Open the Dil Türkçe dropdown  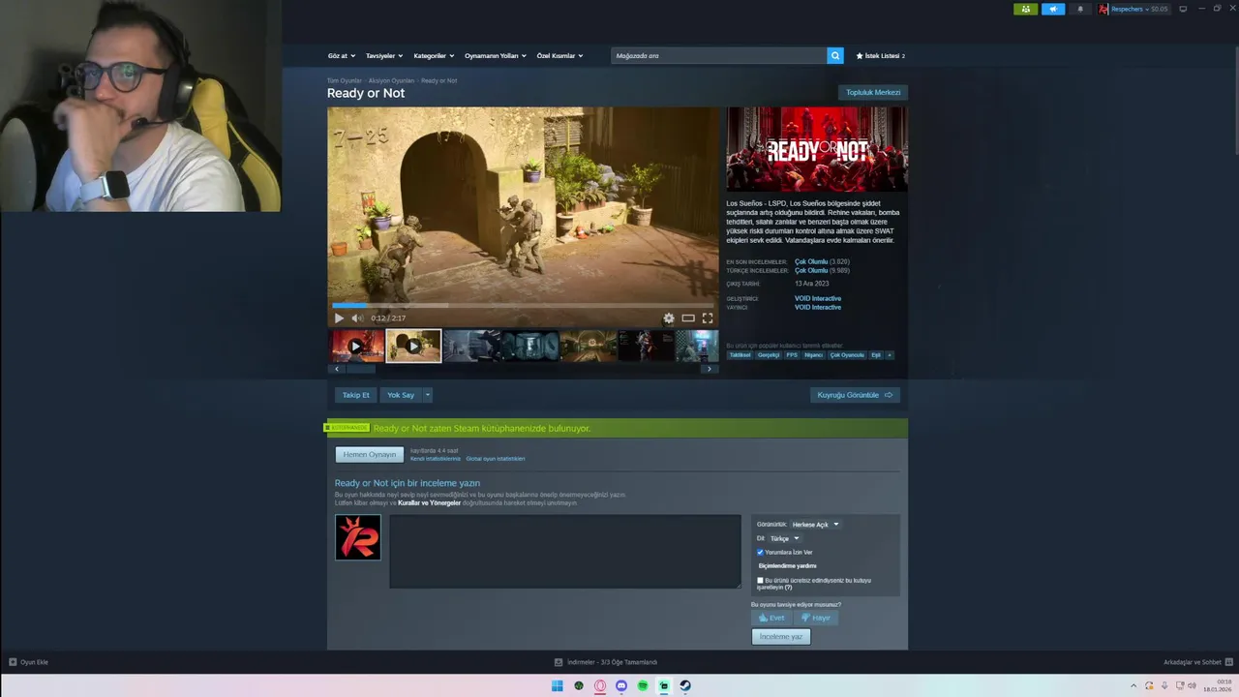click(x=784, y=538)
